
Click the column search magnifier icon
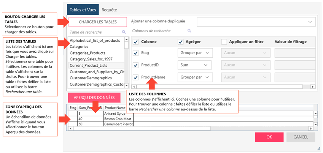[x=189, y=31]
